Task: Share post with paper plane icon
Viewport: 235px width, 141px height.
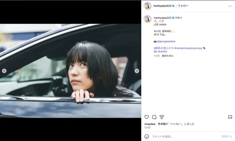Action: [162, 117]
